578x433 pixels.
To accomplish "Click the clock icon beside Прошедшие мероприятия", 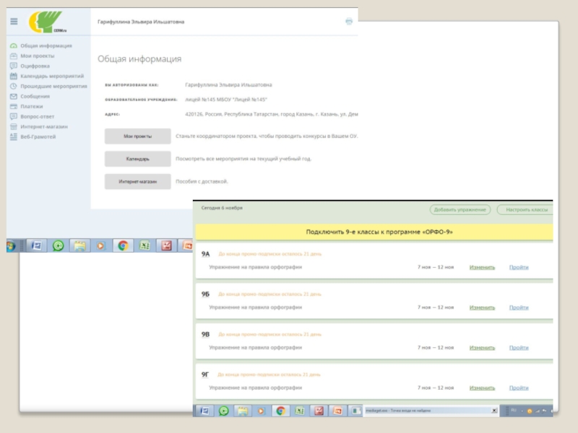I will click(14, 86).
